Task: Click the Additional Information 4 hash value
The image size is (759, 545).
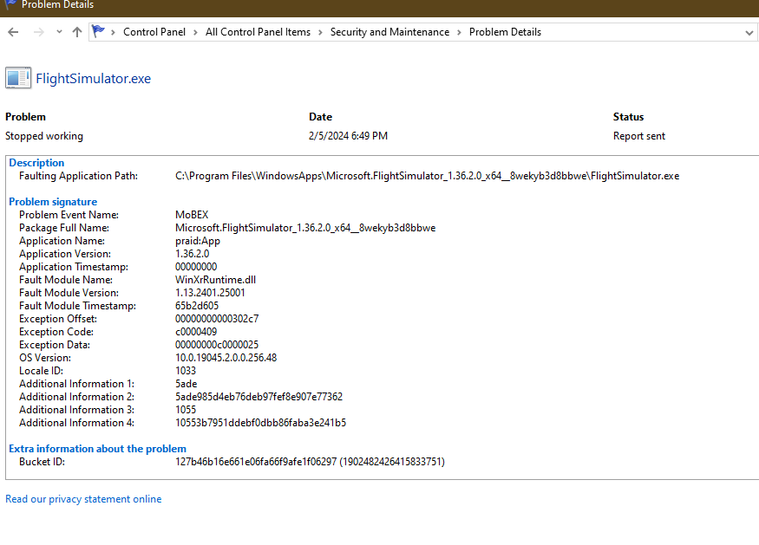Action: click(x=260, y=423)
